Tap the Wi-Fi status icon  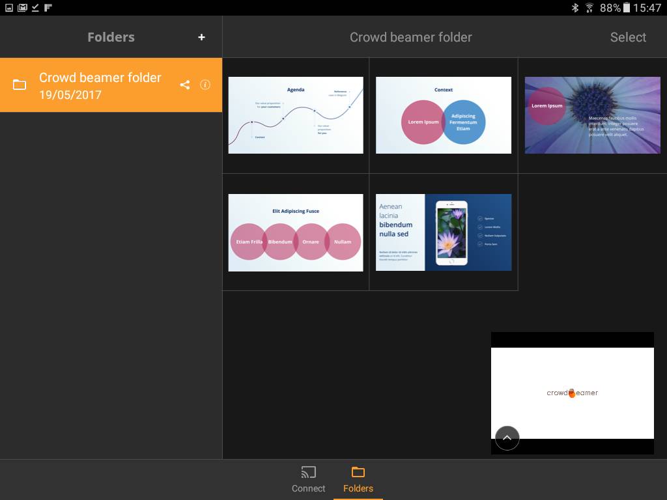pos(589,8)
